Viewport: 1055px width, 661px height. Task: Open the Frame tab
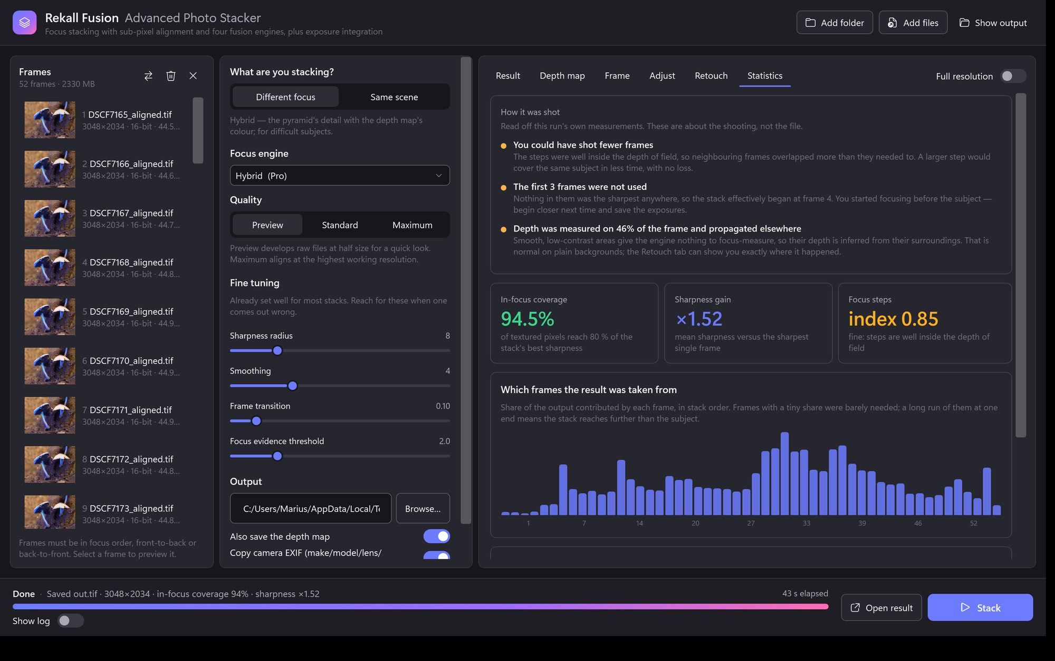[617, 76]
